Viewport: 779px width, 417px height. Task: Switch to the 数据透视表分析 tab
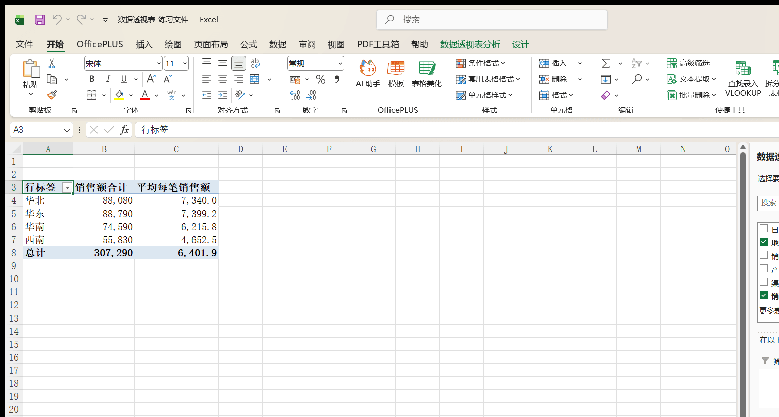click(470, 44)
